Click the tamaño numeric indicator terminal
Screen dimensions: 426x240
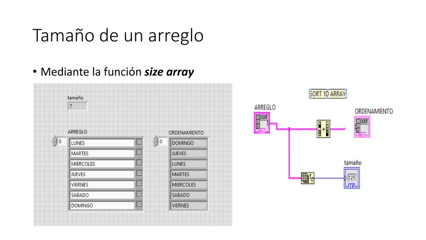click(x=352, y=178)
